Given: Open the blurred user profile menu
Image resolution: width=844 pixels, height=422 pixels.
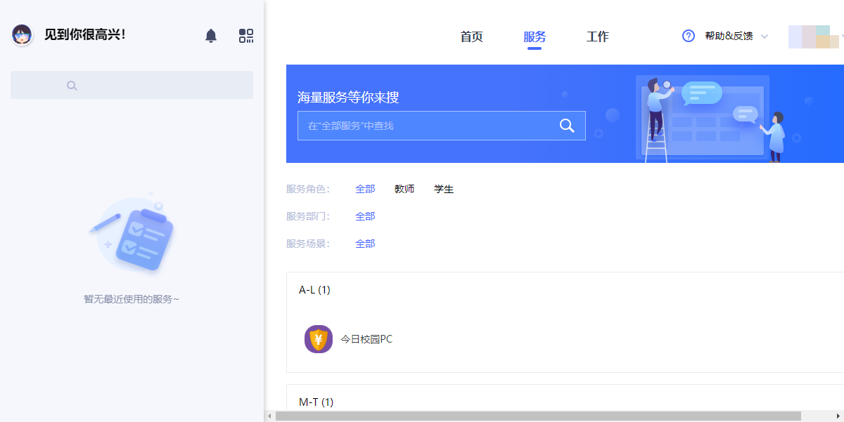Looking at the screenshot, I should [814, 37].
